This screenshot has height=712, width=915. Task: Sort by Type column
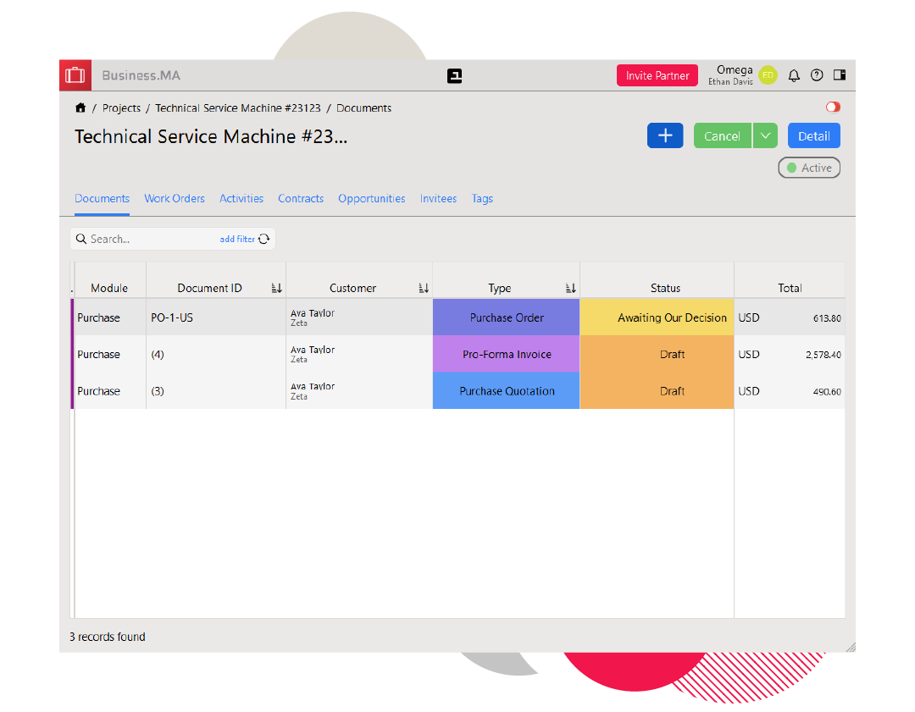(x=571, y=289)
